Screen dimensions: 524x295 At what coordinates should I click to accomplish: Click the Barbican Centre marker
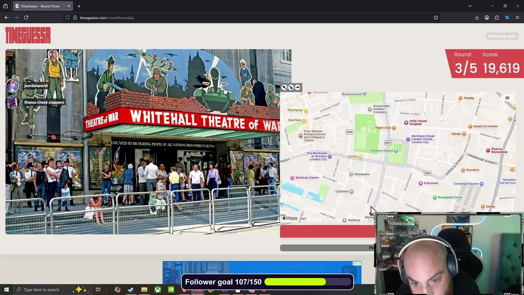[292, 178]
